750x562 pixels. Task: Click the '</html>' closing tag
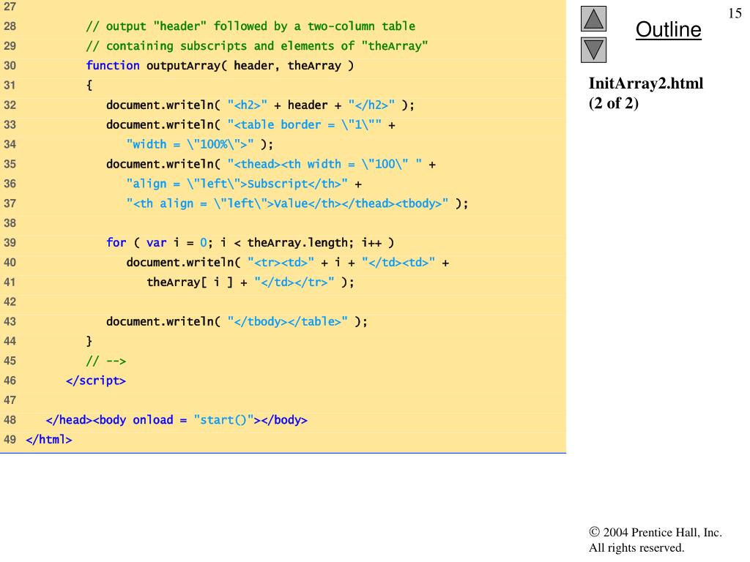click(49, 440)
